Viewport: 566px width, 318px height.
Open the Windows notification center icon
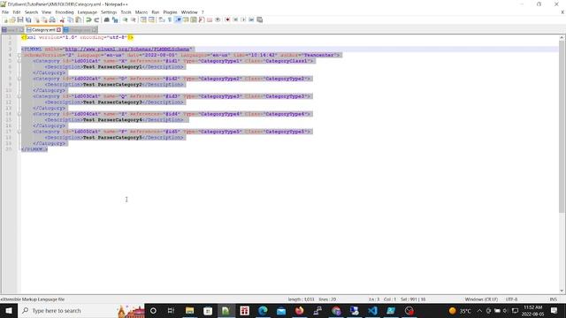coord(555,311)
